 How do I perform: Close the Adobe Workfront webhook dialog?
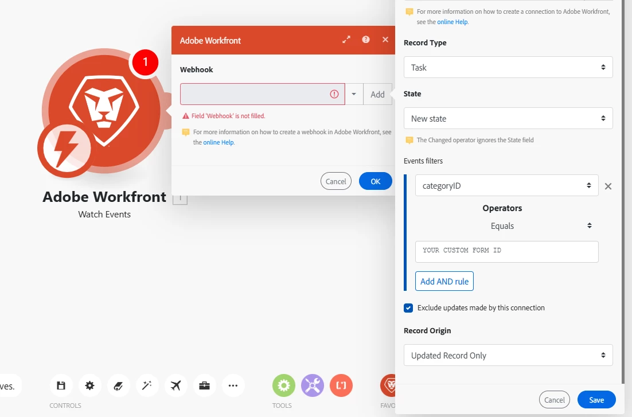pos(385,40)
